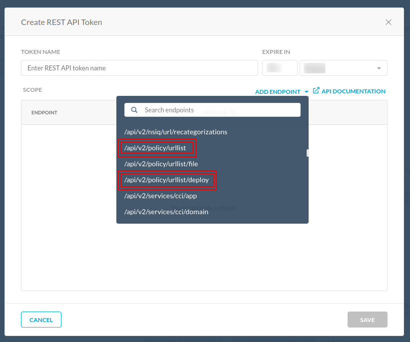Open the expiration time unit dropdown
Image resolution: width=410 pixels, height=342 pixels.
pos(344,68)
